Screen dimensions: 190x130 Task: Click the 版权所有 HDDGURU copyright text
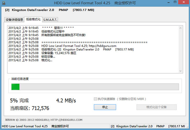[44, 120]
